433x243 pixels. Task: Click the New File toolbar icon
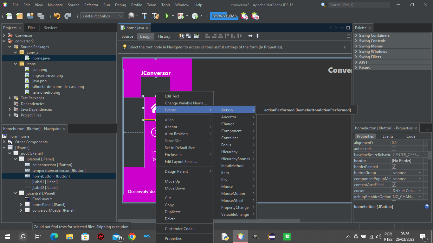pyautogui.click(x=9, y=16)
